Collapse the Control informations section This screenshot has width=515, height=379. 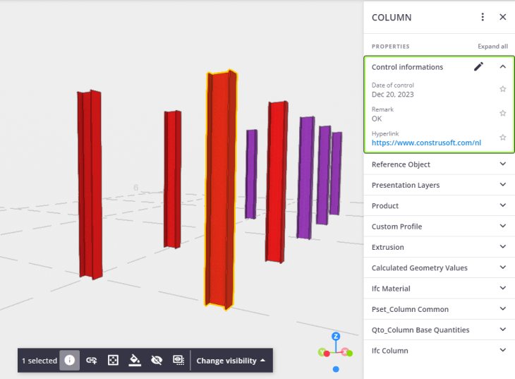503,67
